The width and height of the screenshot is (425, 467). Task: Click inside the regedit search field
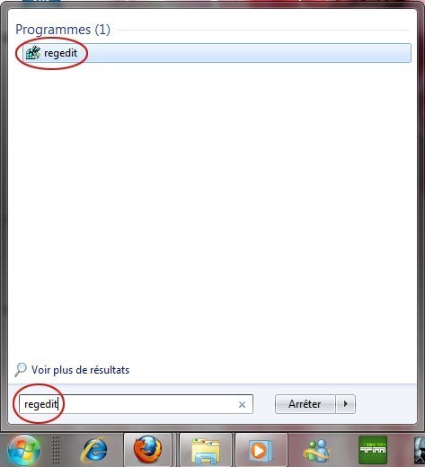[136, 404]
